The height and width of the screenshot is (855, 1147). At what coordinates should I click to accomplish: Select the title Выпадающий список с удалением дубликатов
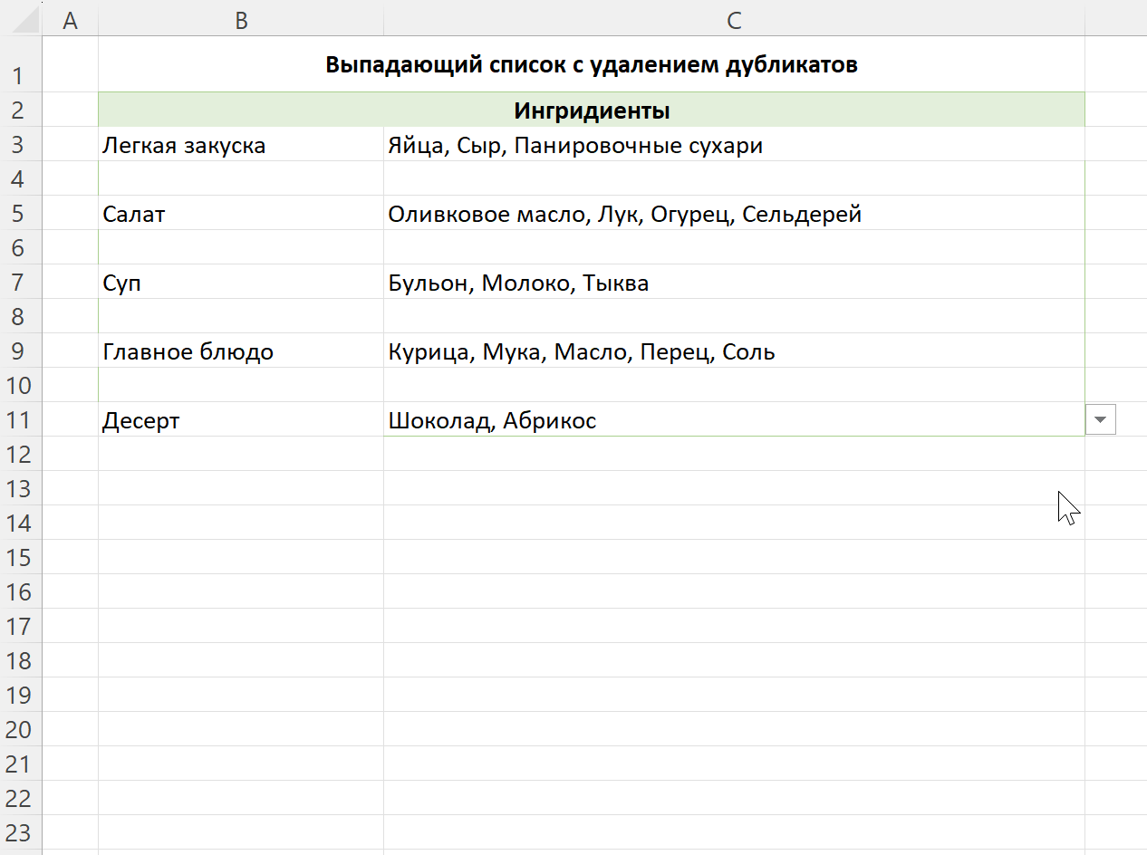click(592, 65)
